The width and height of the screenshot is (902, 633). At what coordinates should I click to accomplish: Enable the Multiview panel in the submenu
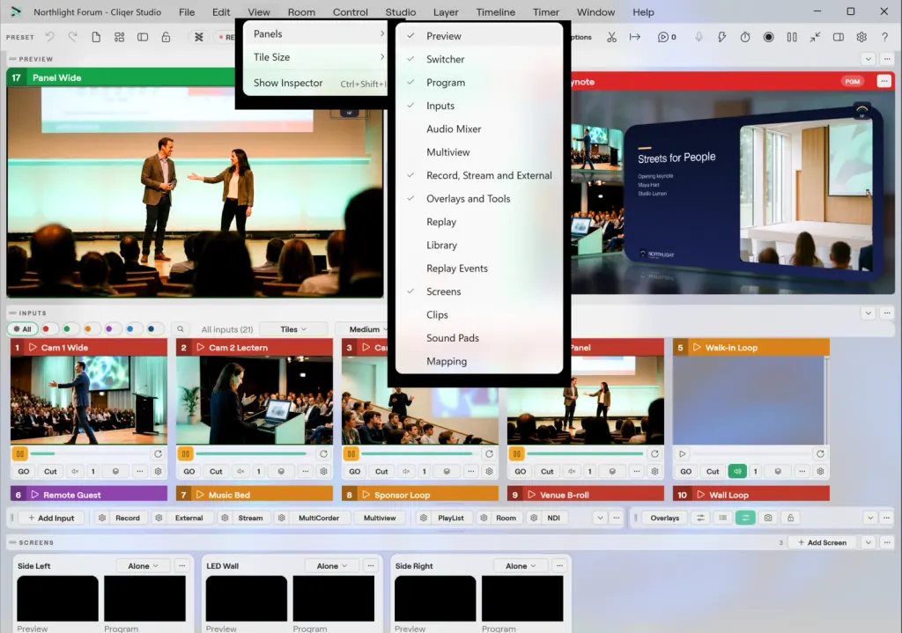pyautogui.click(x=478, y=152)
